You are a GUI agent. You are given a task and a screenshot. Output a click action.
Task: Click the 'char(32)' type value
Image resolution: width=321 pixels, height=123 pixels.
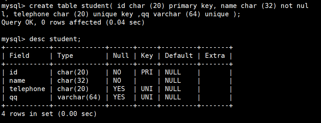73,80
